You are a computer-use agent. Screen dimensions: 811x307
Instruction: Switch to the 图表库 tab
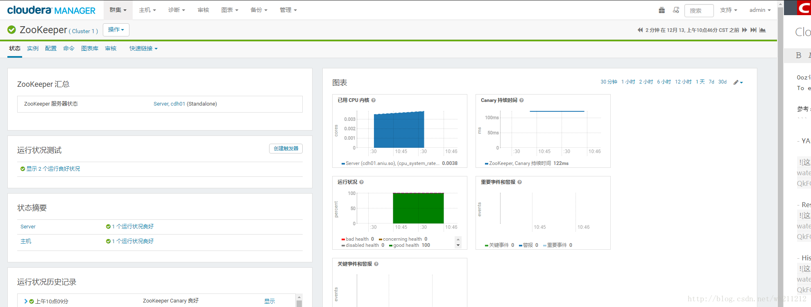point(90,48)
